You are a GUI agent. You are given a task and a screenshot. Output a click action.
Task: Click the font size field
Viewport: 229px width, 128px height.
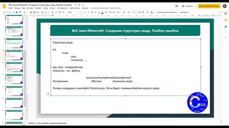click(84, 12)
